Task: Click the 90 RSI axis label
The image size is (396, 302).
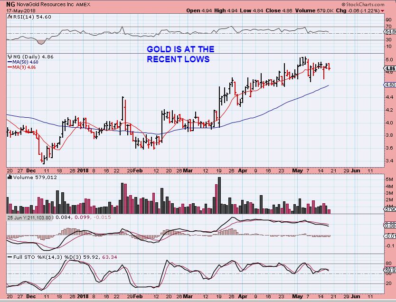Action: pyautogui.click(x=389, y=19)
